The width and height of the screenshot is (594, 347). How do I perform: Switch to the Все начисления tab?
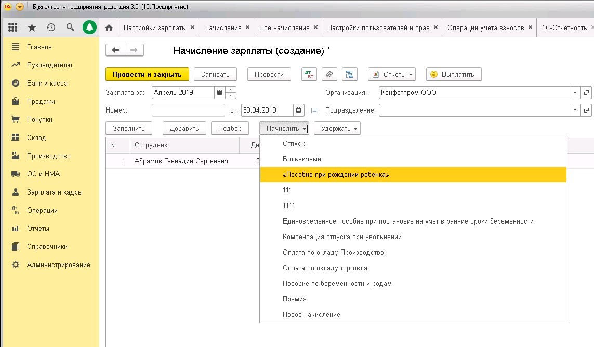point(284,27)
